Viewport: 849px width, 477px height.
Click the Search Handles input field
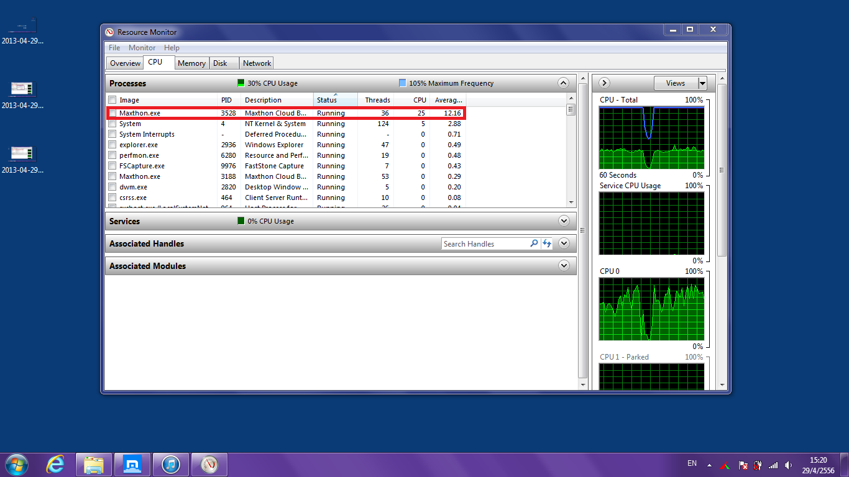[485, 243]
